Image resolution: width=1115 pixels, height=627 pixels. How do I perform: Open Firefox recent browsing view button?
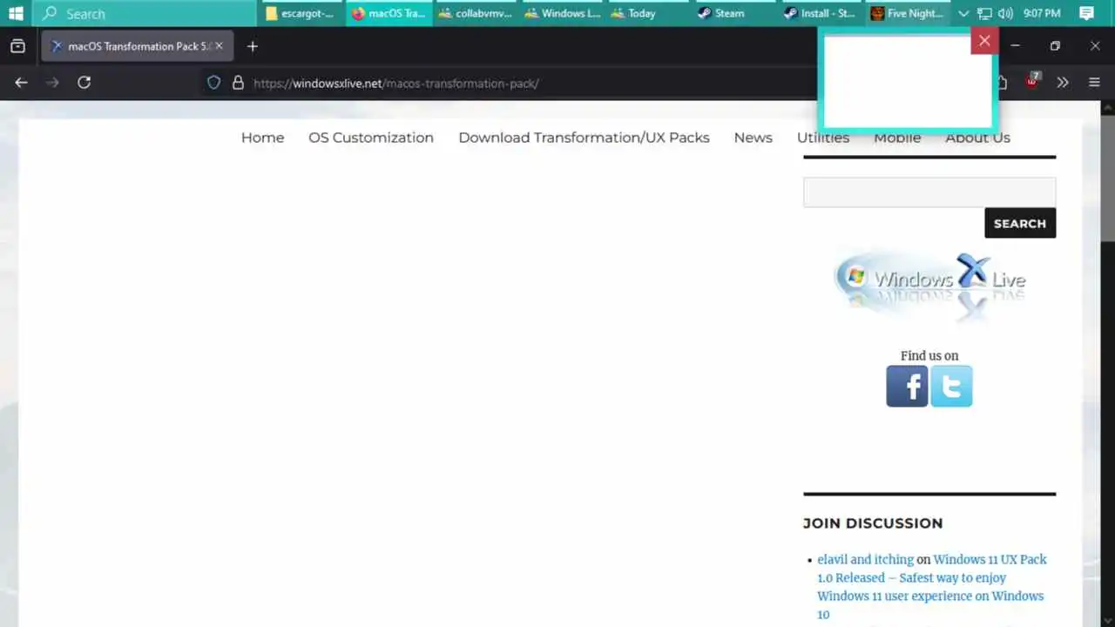(x=17, y=46)
